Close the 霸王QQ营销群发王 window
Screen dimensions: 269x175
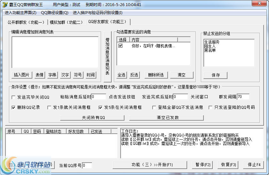(x=259, y=3)
